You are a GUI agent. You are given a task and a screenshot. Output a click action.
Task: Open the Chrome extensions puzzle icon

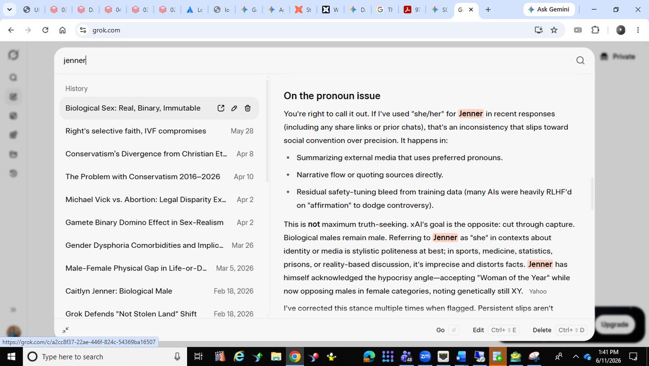tap(595, 30)
